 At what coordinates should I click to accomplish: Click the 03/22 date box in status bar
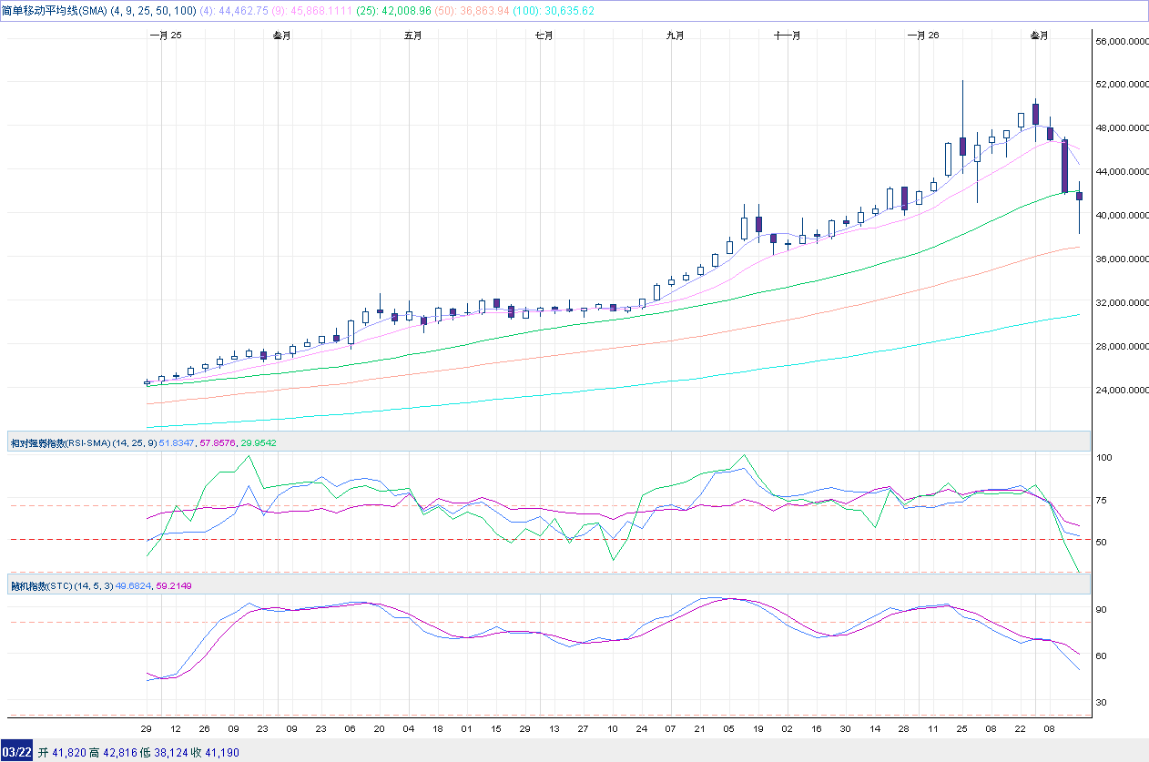16,752
